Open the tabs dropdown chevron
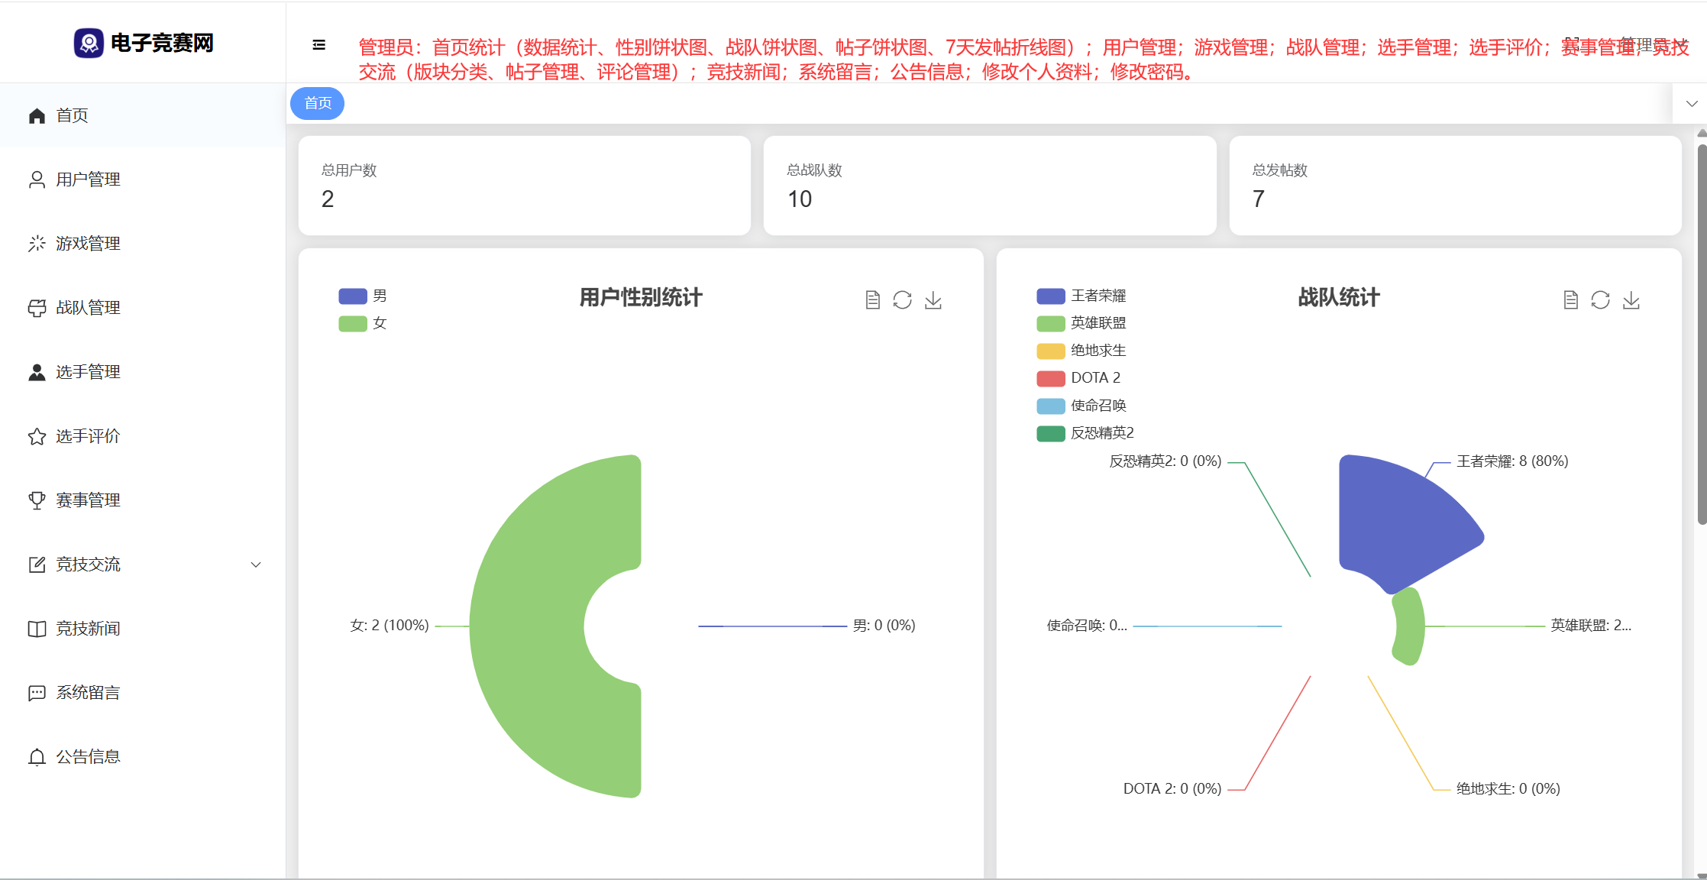Viewport: 1707px width, 880px height. 1692,104
